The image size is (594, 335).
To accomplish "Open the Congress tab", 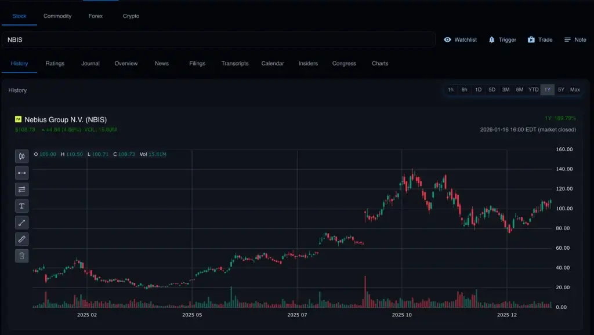I will click(344, 63).
